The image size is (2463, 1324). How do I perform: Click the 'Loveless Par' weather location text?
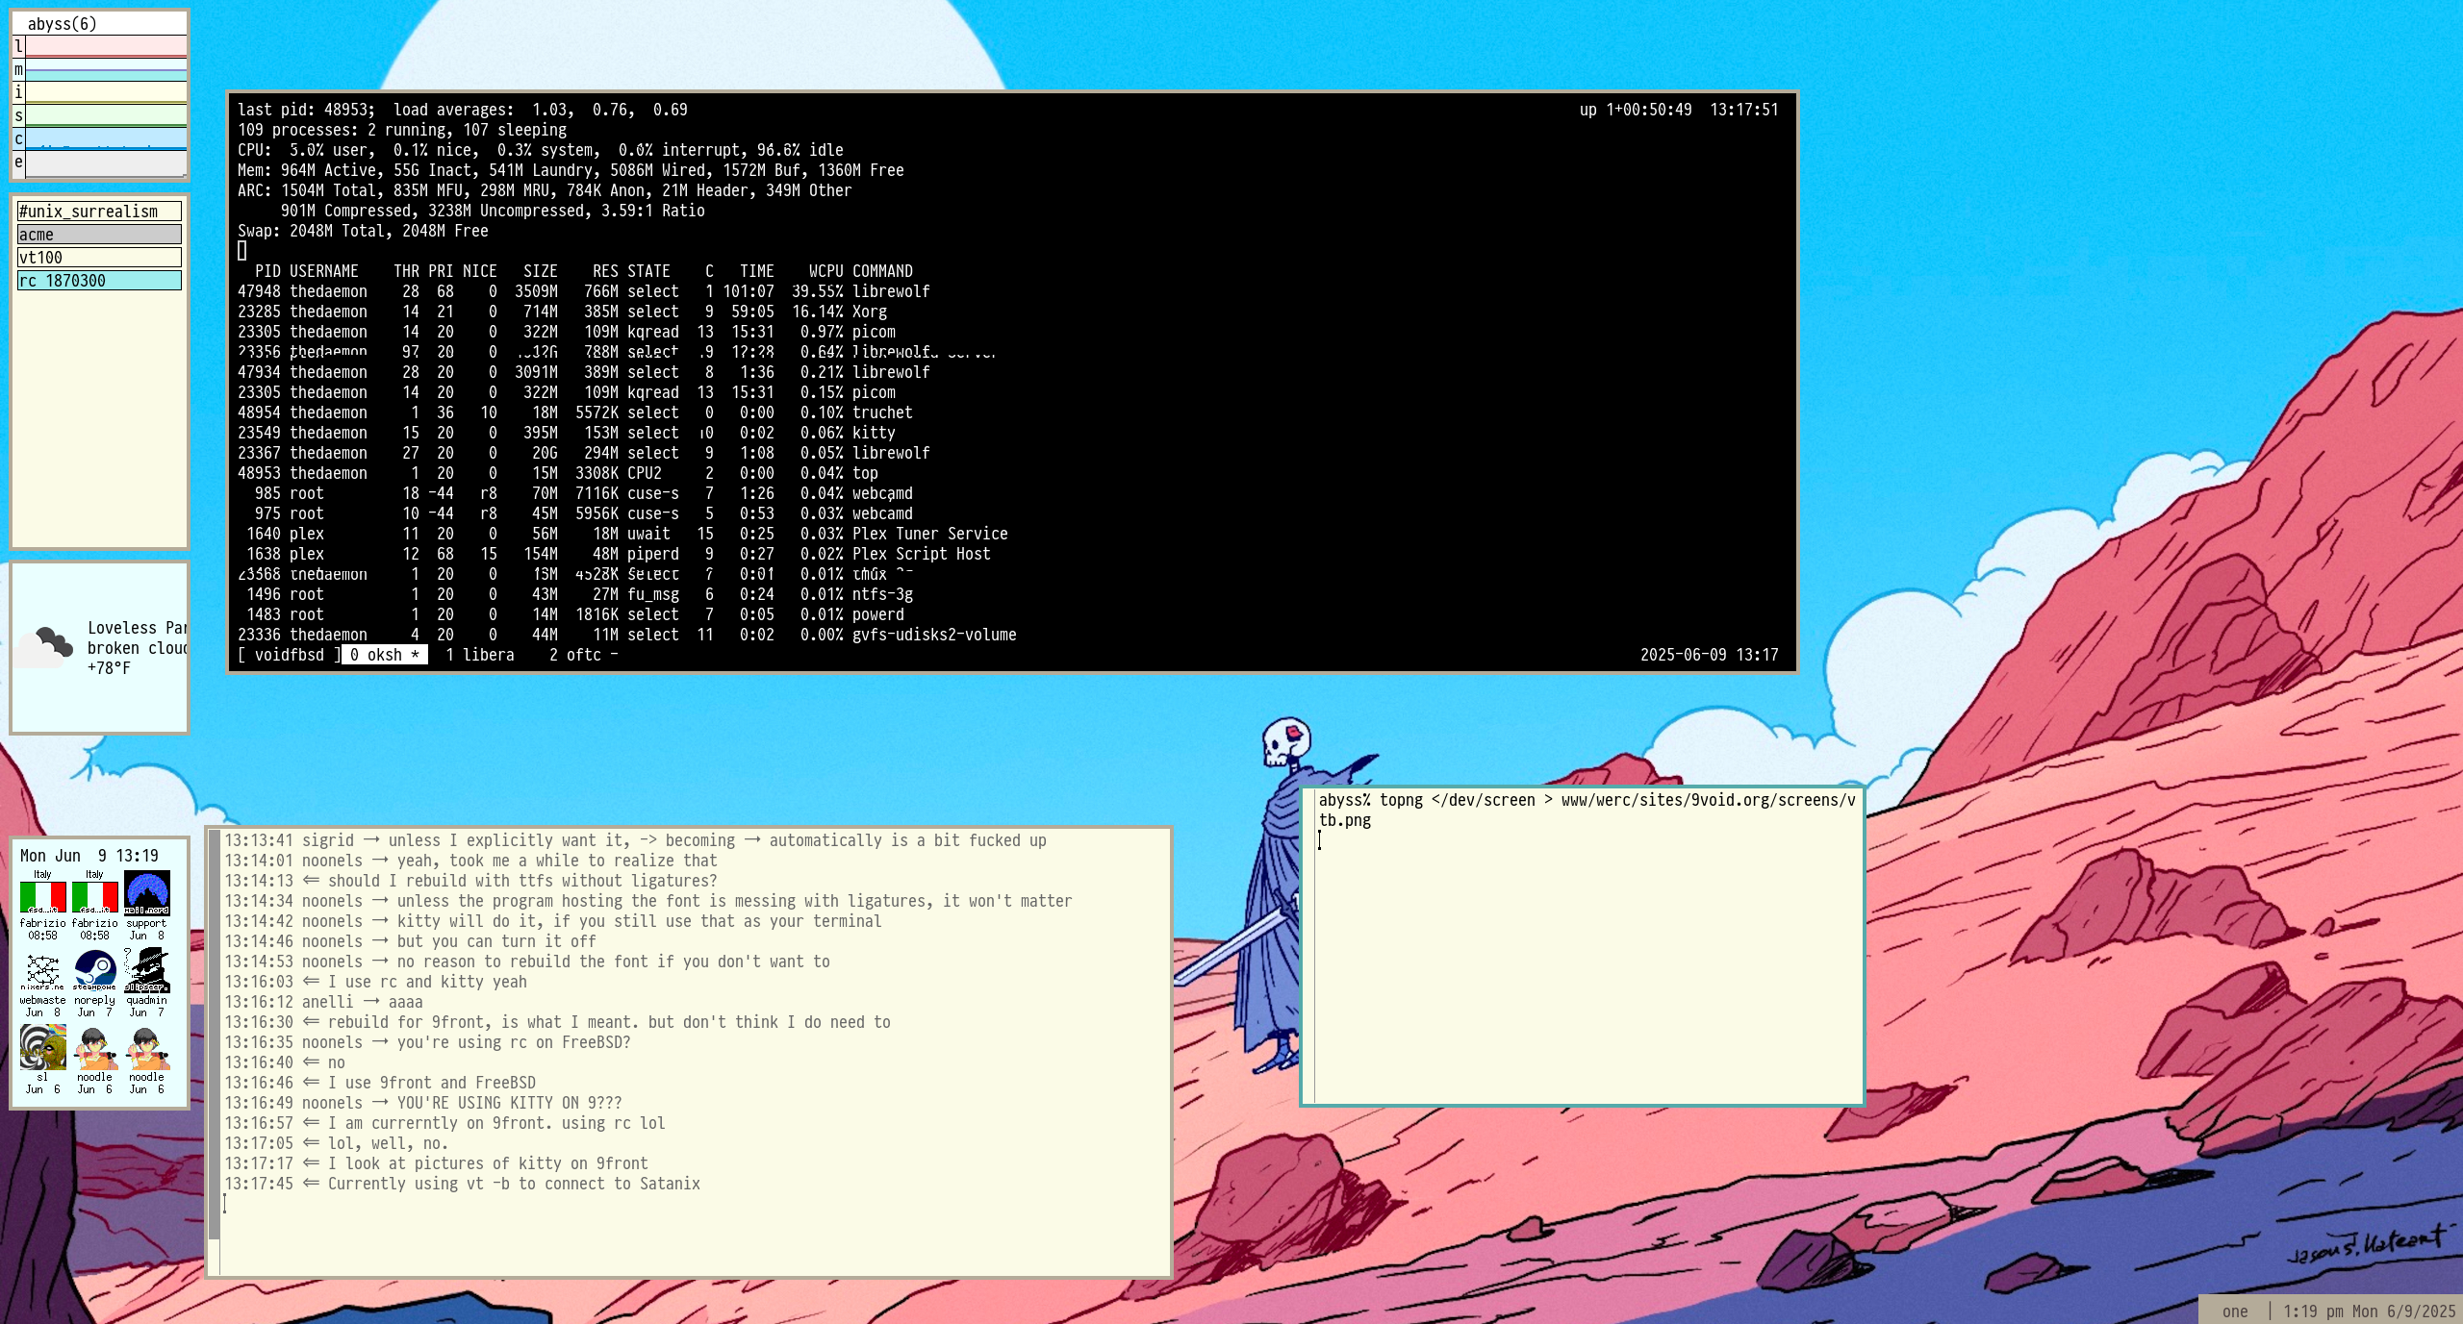pyautogui.click(x=137, y=628)
